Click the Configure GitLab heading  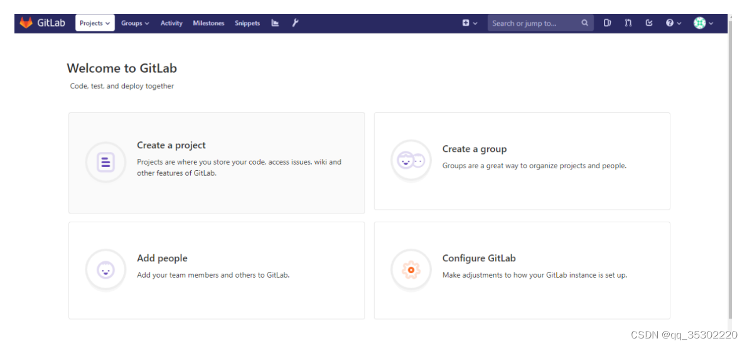[x=479, y=258]
